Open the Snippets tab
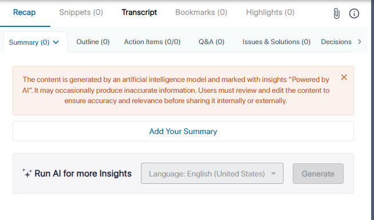 (81, 12)
